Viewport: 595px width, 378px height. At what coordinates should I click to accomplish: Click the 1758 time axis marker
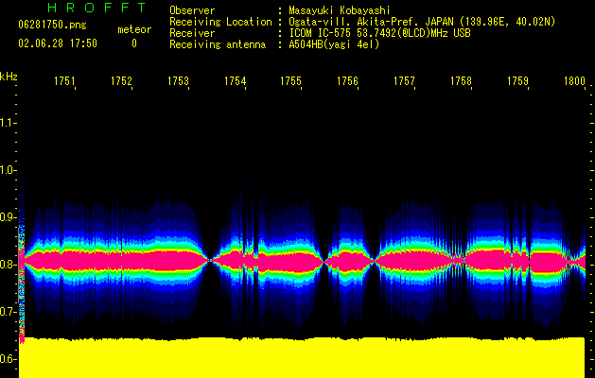pyautogui.click(x=461, y=81)
